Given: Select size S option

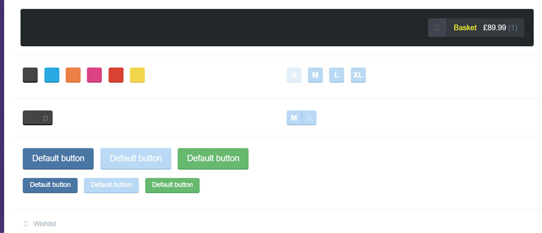Looking at the screenshot, I should [294, 75].
